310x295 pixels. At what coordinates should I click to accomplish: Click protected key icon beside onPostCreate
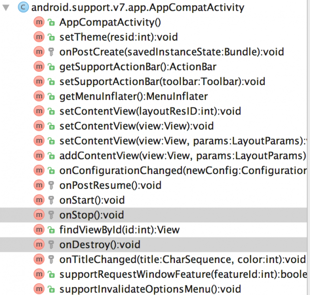point(51,52)
